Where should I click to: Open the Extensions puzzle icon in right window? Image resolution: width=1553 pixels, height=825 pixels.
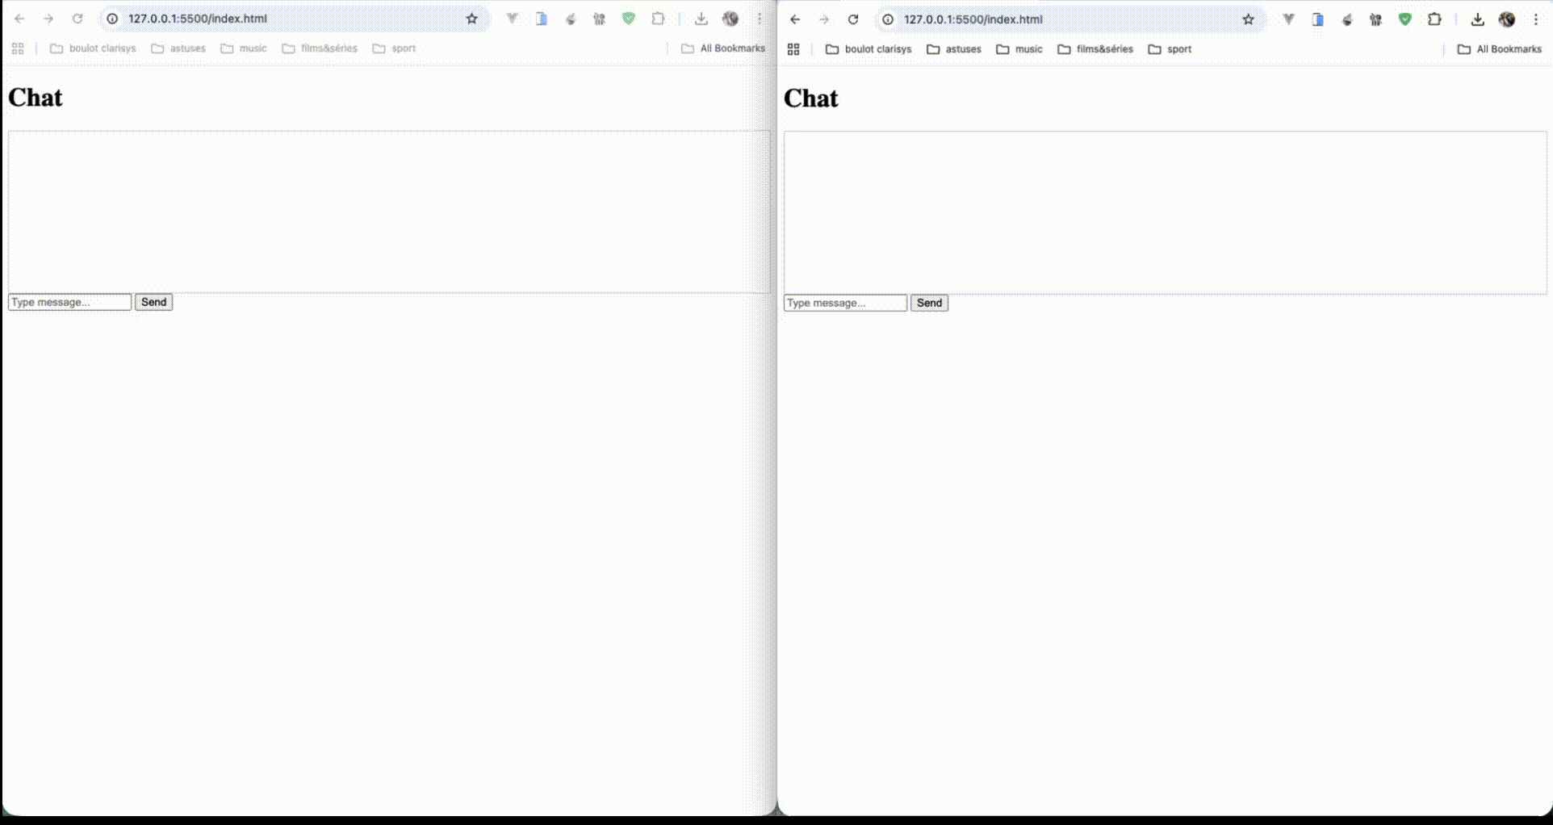click(1434, 19)
